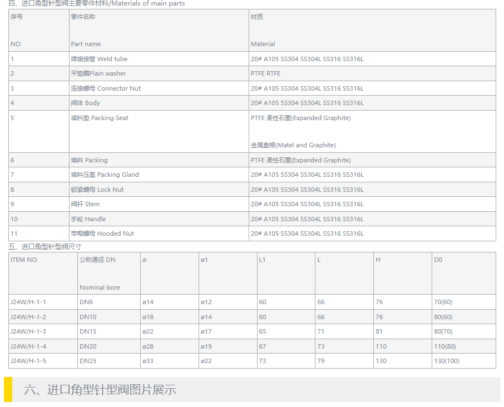Select the J24W/H-1-3 item number cell
The width and height of the screenshot is (504, 407).
coord(28,331)
